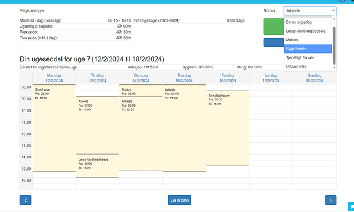This screenshot has width=354, height=212.
Task: Select Barns sygedag from status list
Action: tap(308, 22)
